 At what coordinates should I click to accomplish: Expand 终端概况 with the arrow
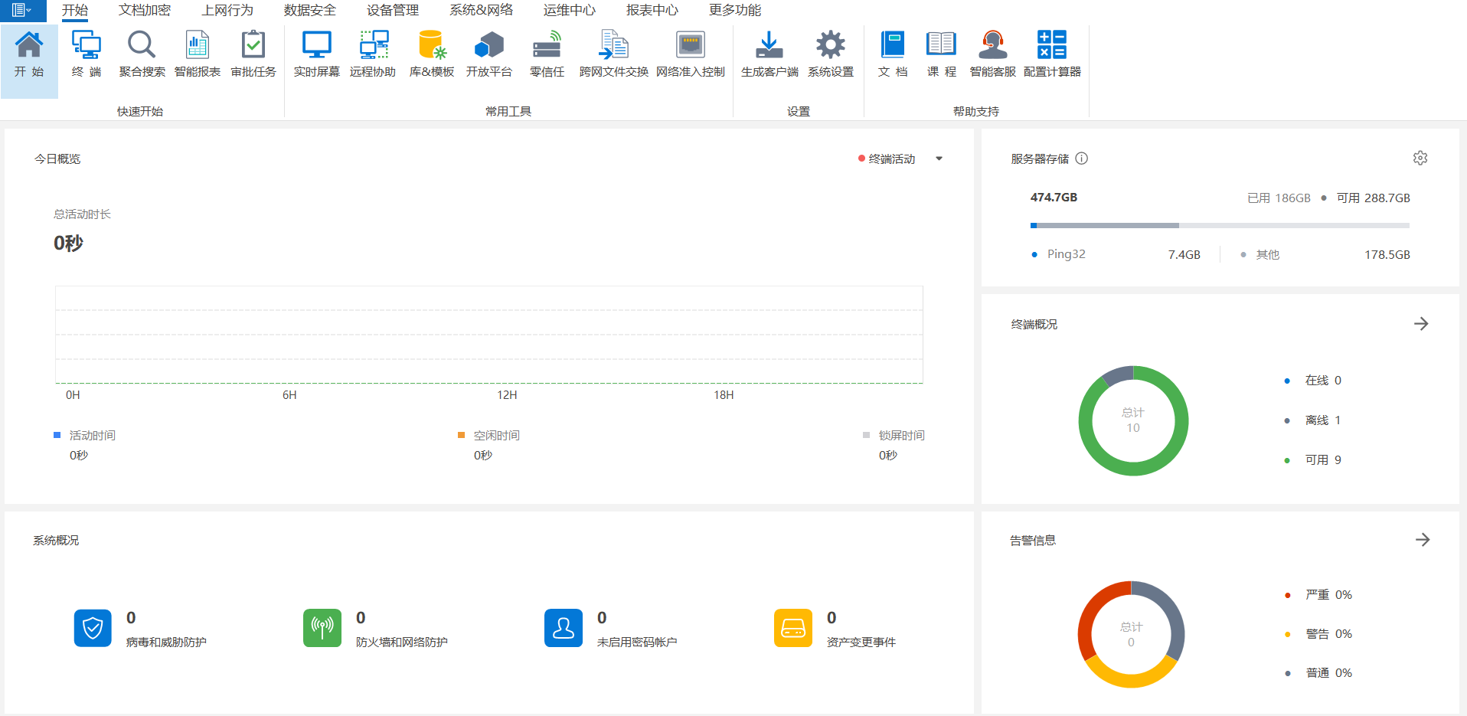pos(1421,324)
